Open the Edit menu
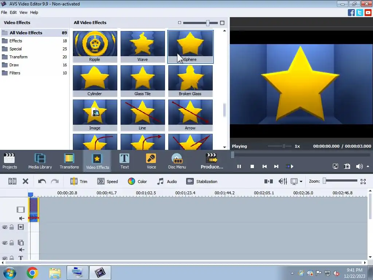 13,12
